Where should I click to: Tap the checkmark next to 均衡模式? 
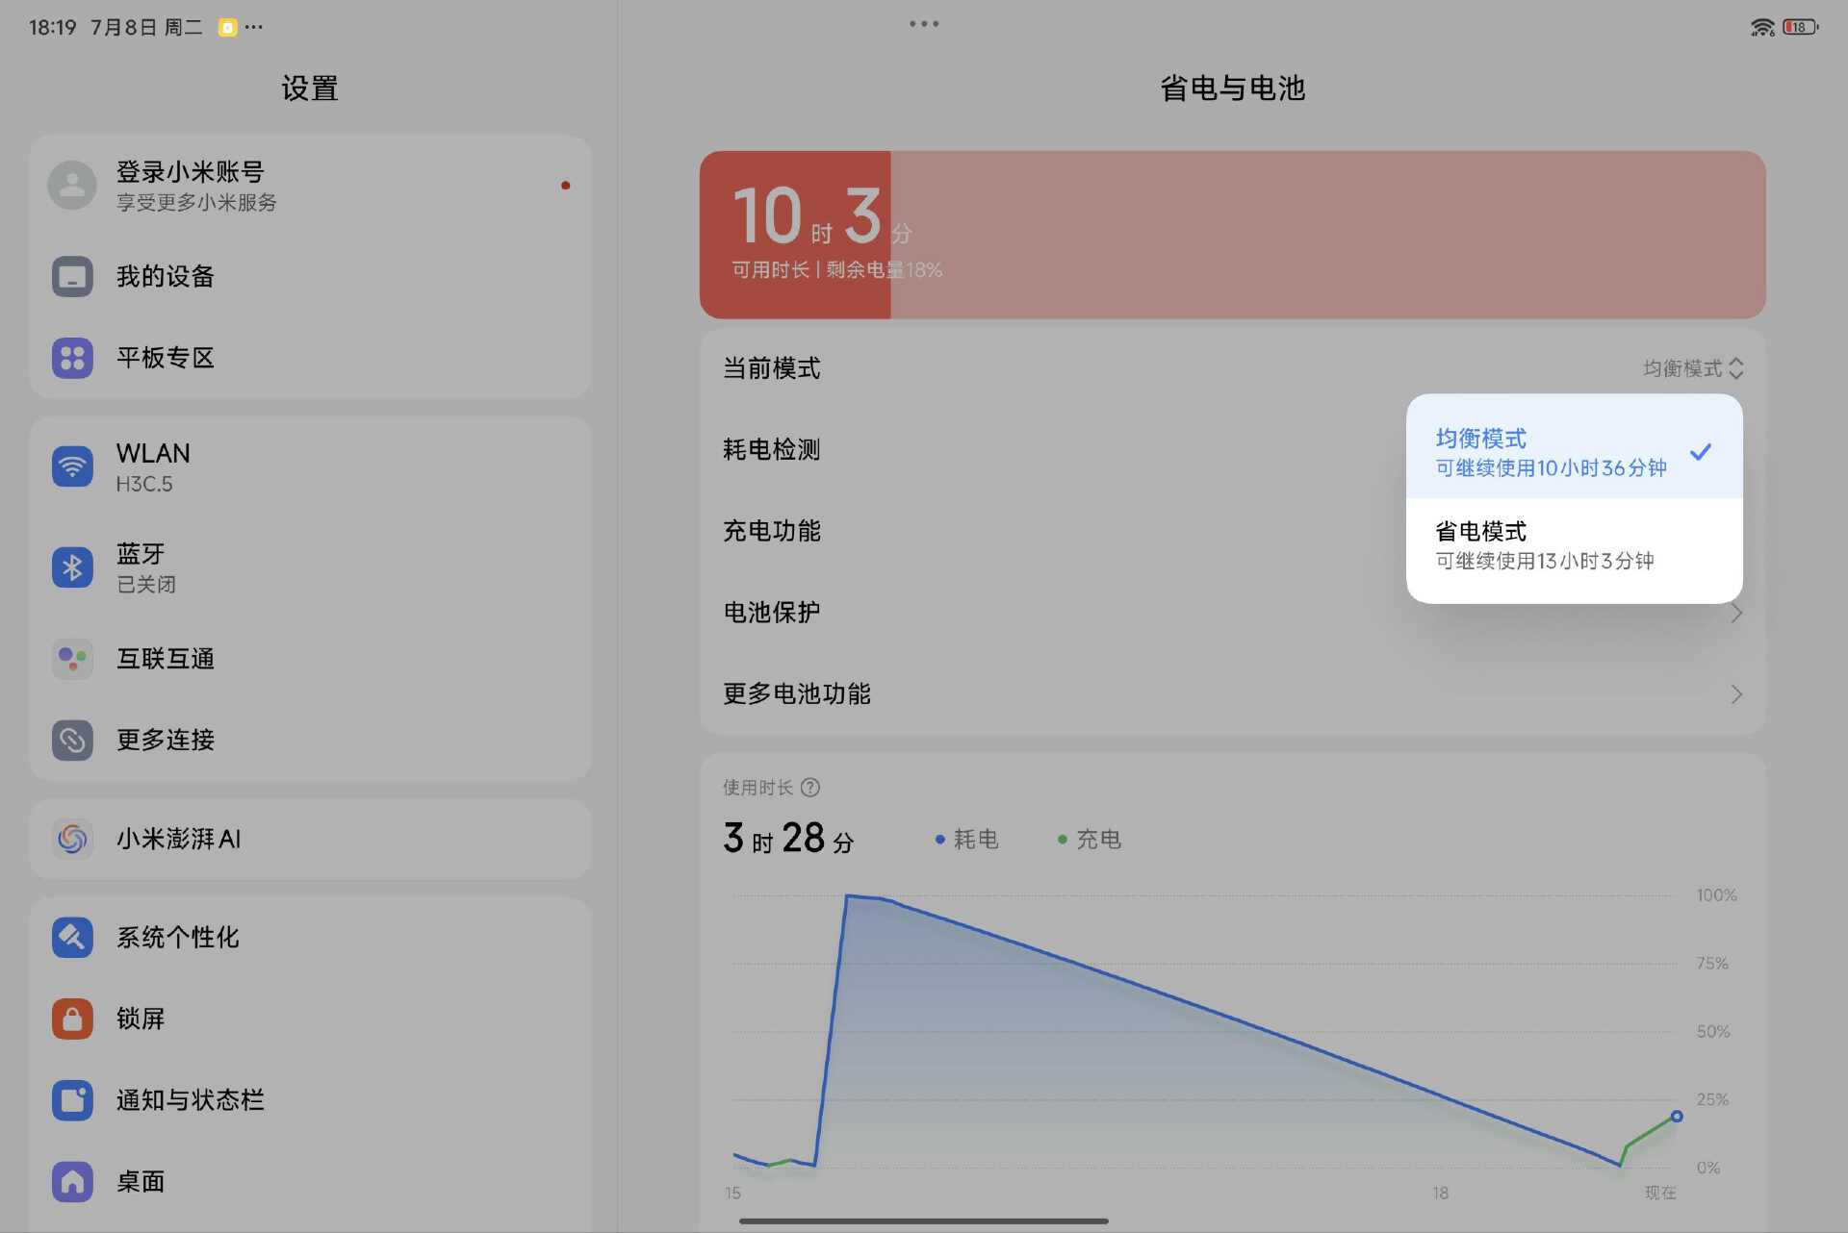click(1701, 451)
